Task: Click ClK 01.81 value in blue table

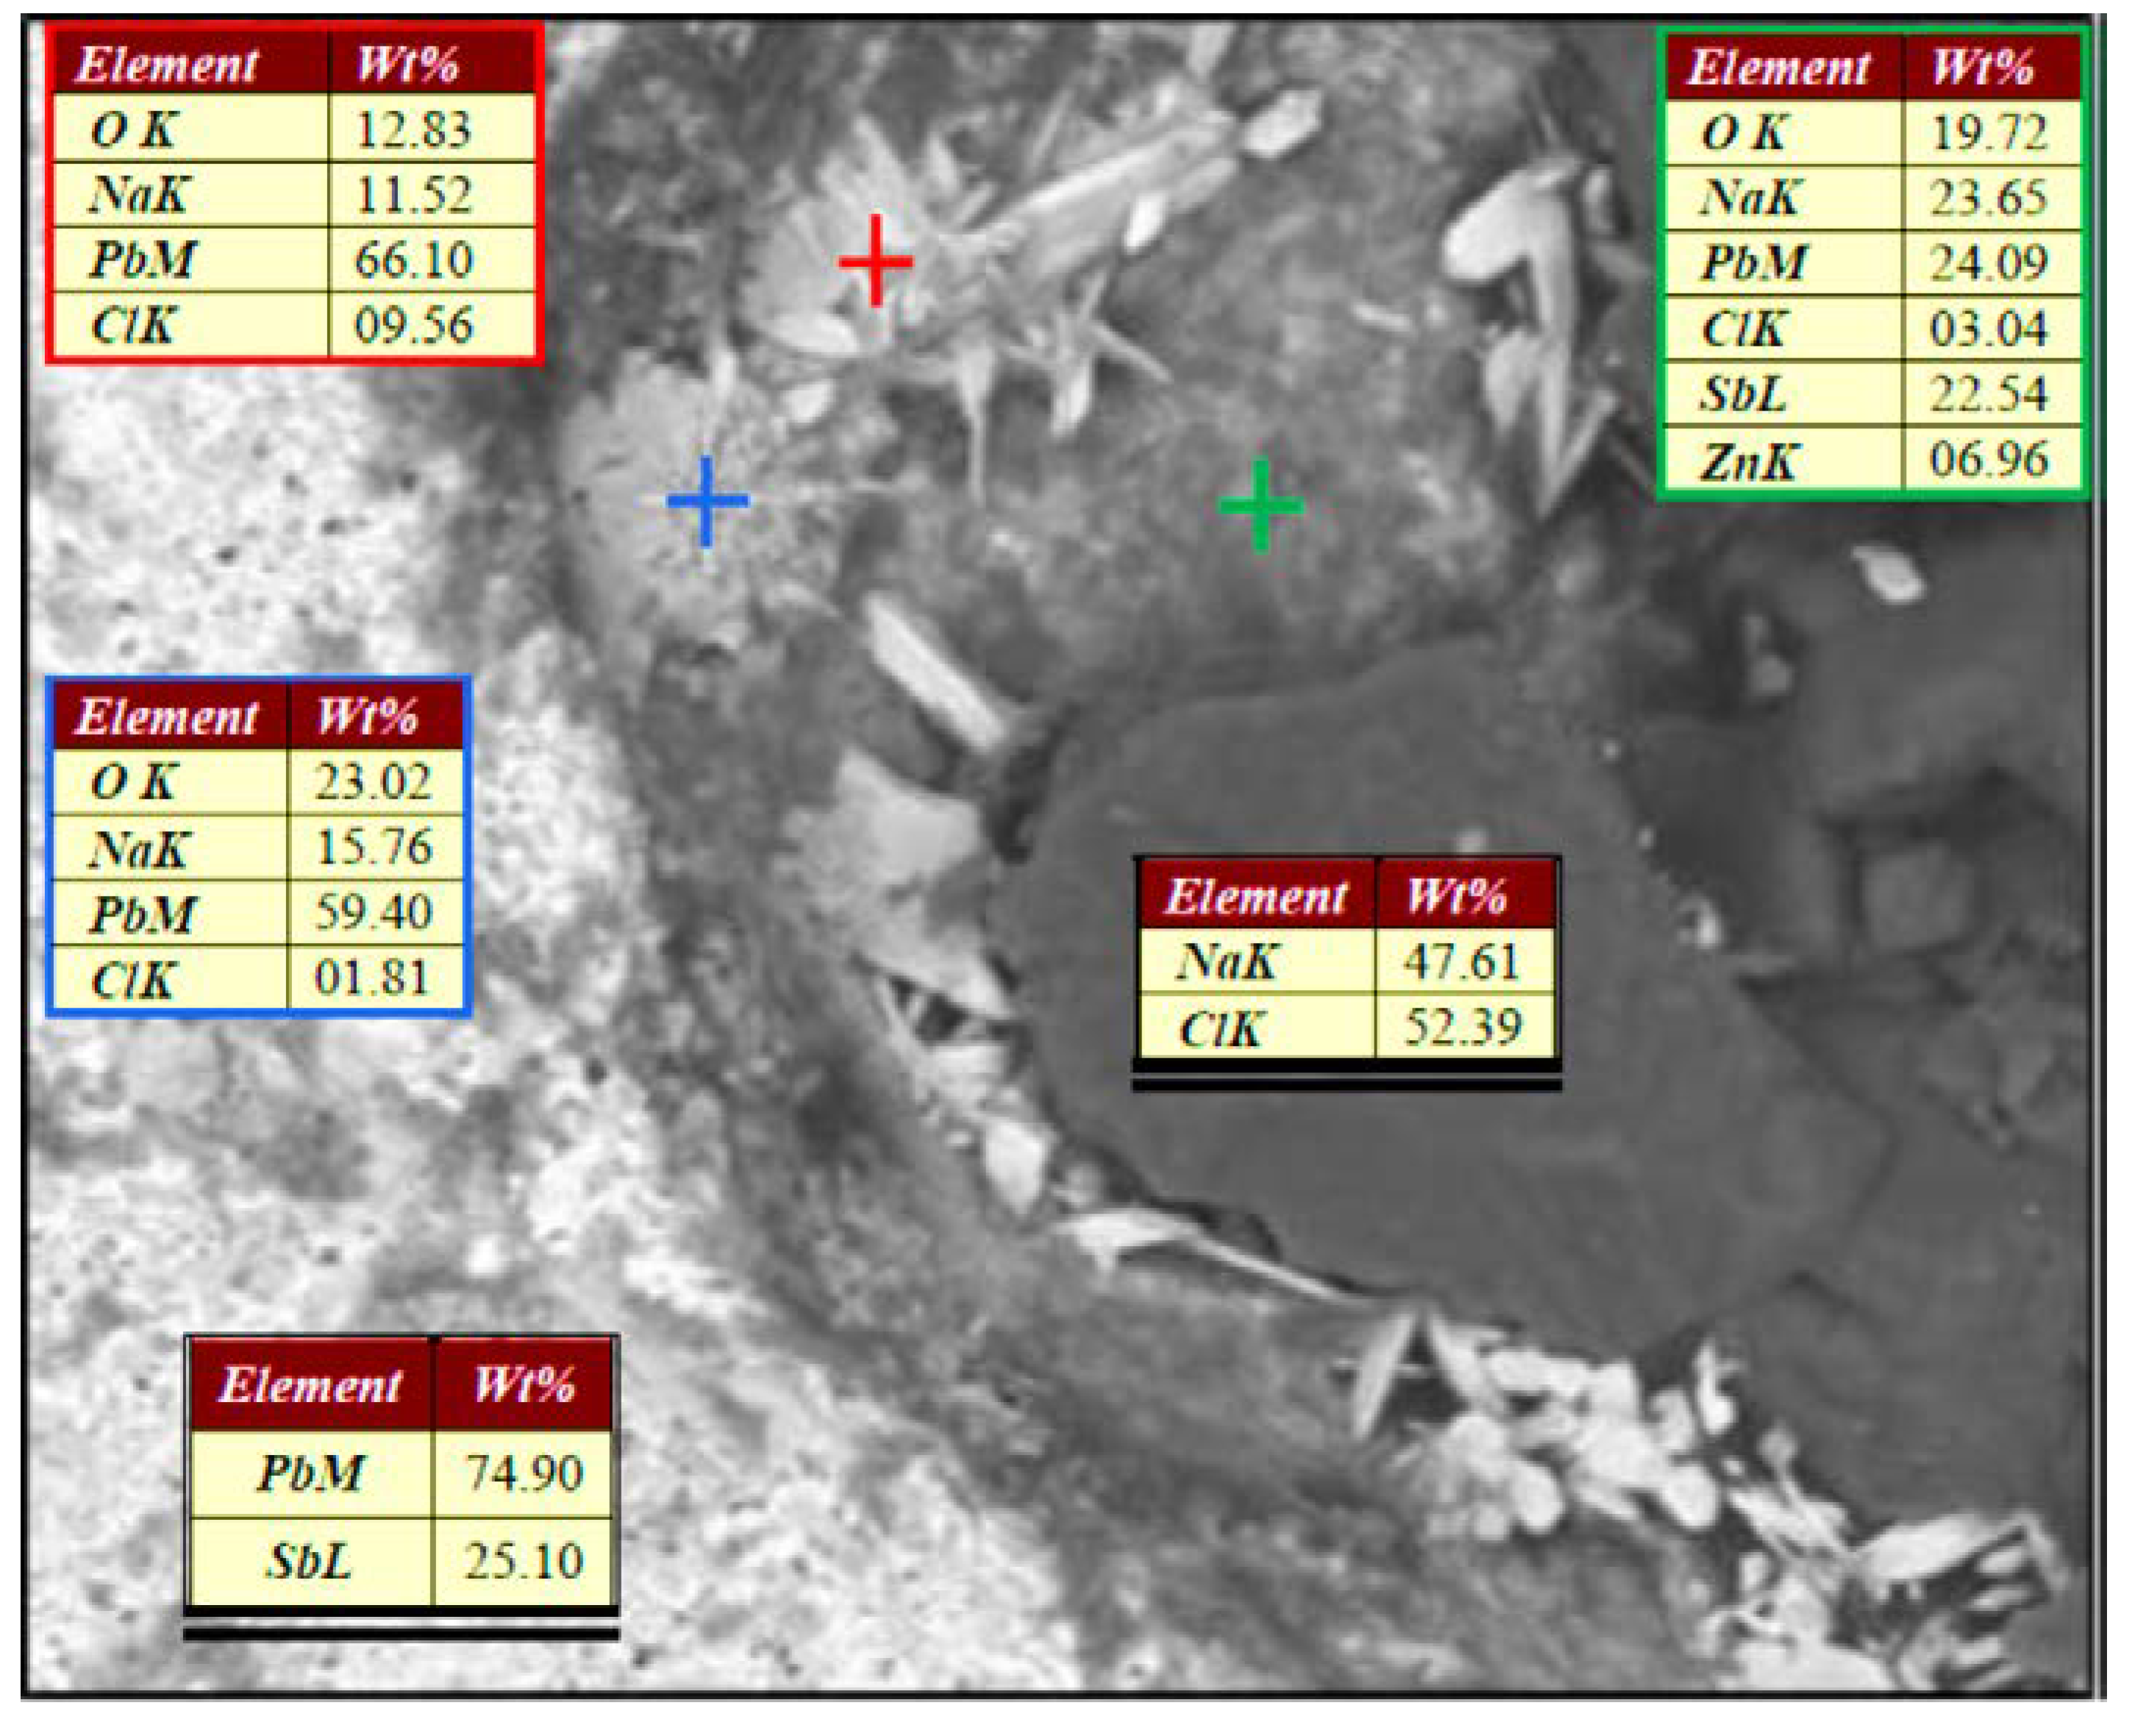Action: (373, 978)
